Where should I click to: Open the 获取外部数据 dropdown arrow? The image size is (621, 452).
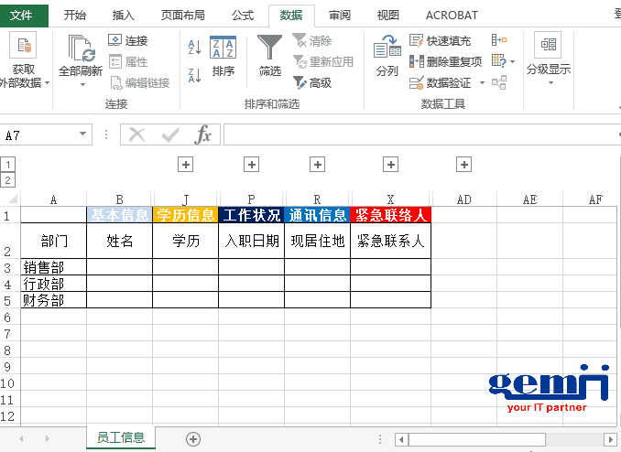[47, 82]
